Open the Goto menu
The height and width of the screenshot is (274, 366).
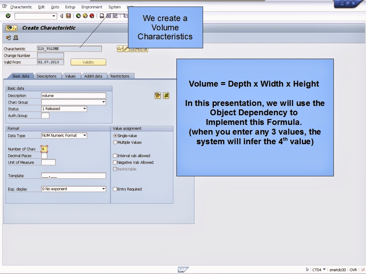[55, 7]
